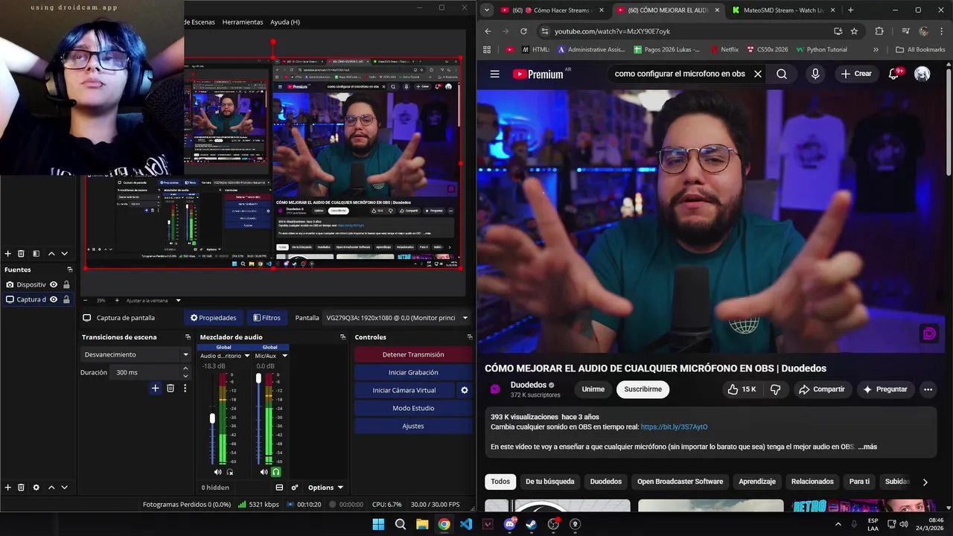Mute the Audio del escritorio channel
Image resolution: width=953 pixels, height=536 pixels.
pos(217,472)
